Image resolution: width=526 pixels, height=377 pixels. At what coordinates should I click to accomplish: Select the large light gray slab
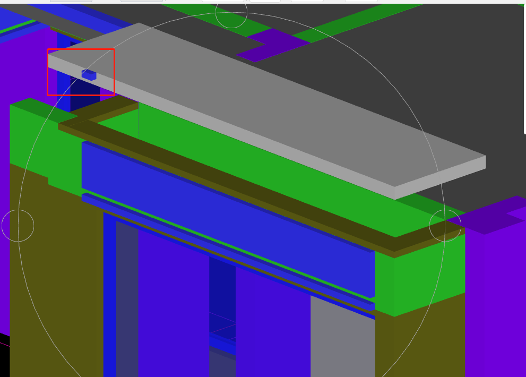266,111
